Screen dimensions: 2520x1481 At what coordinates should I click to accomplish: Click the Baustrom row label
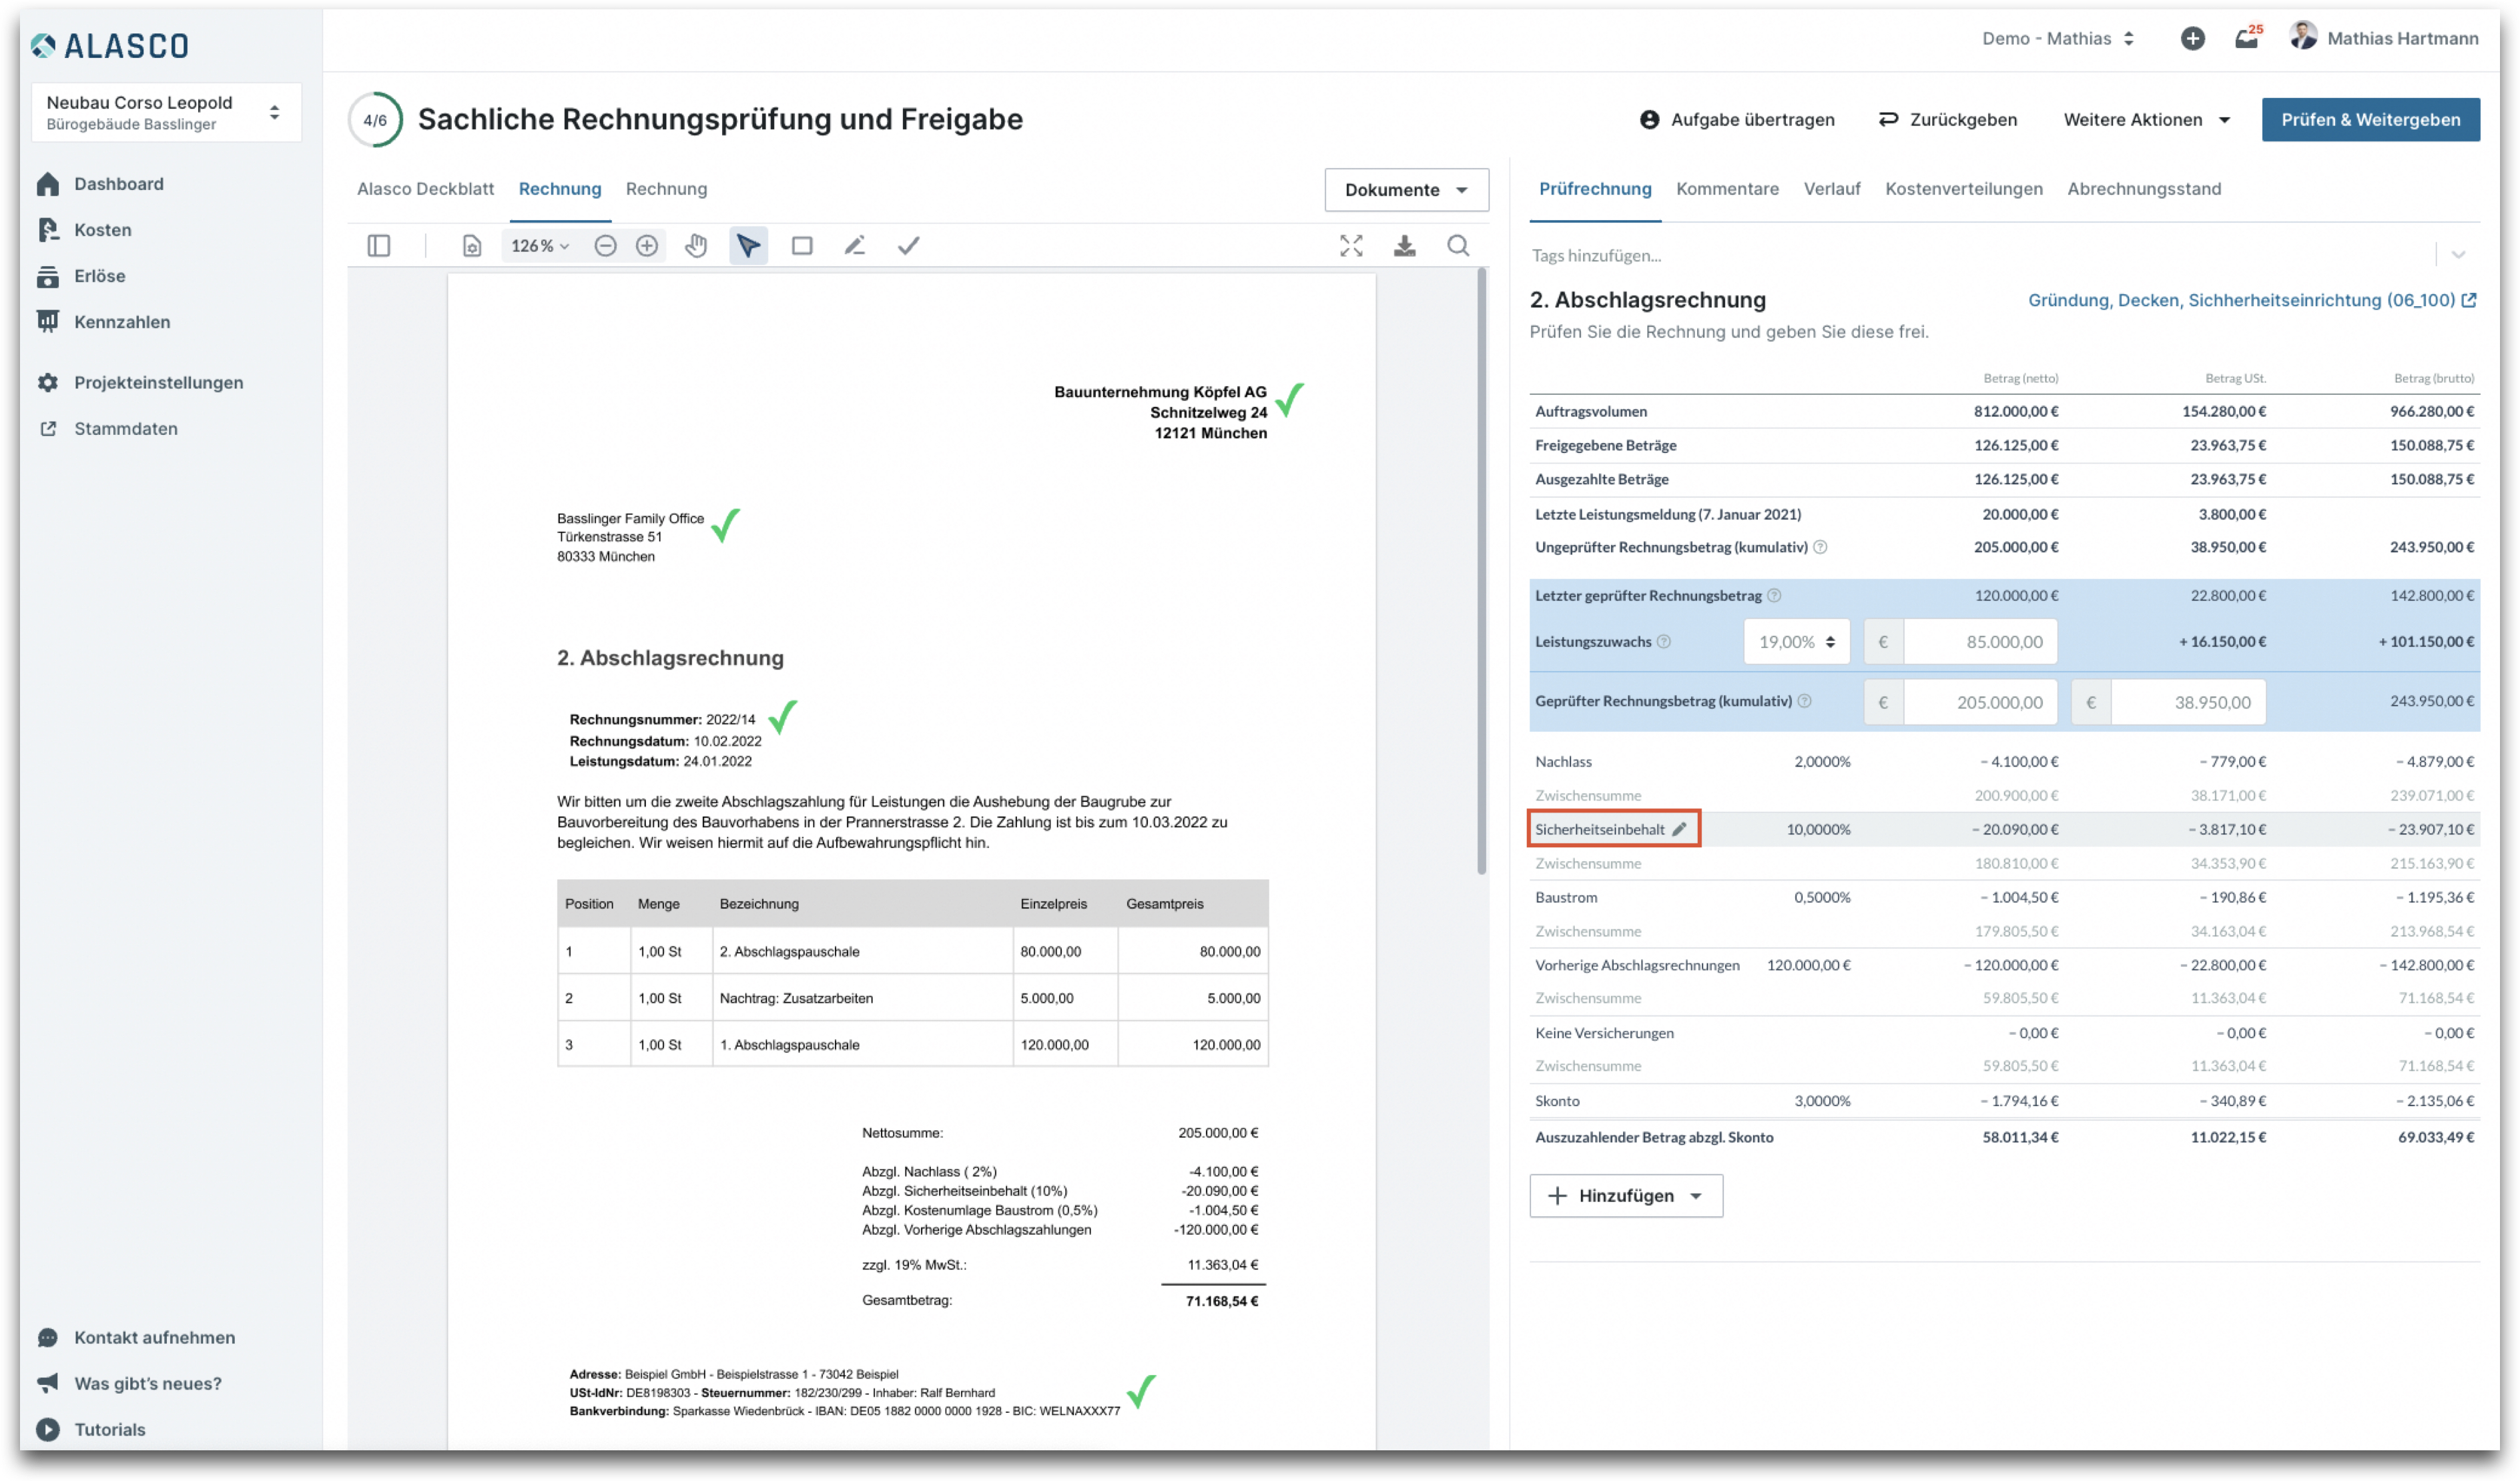(x=1566, y=897)
